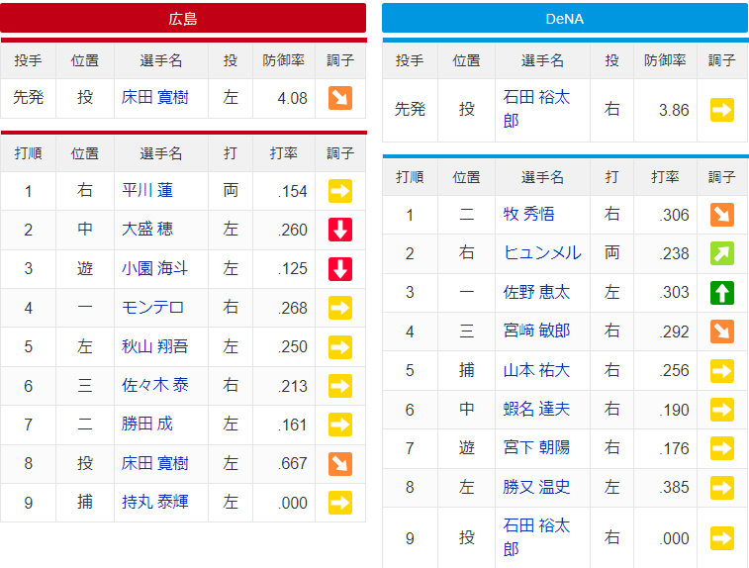Click 宮下 朝陽 player name link

pos(536,448)
